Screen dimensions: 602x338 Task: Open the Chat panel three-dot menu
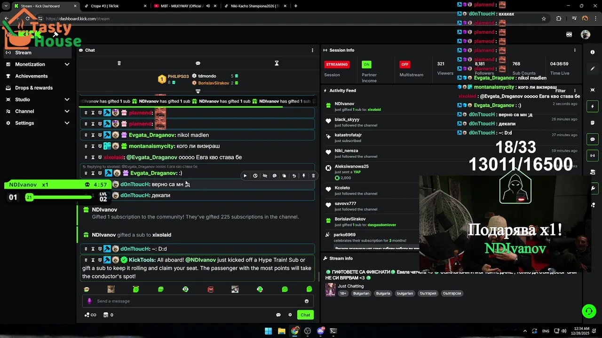click(312, 50)
